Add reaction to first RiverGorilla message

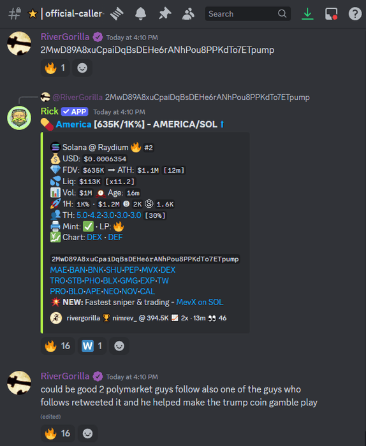tap(82, 68)
